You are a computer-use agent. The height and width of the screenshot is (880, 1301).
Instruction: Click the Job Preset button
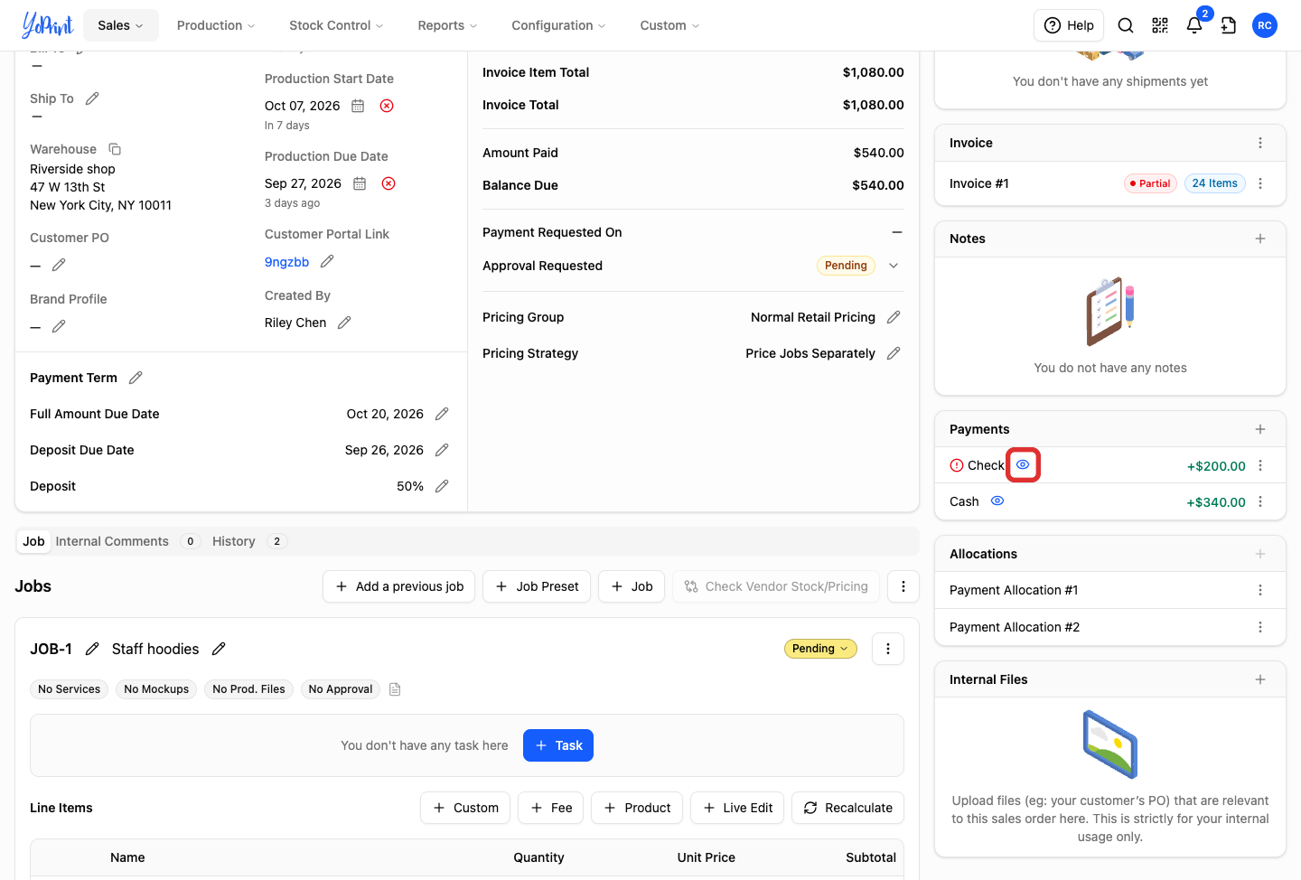537,586
